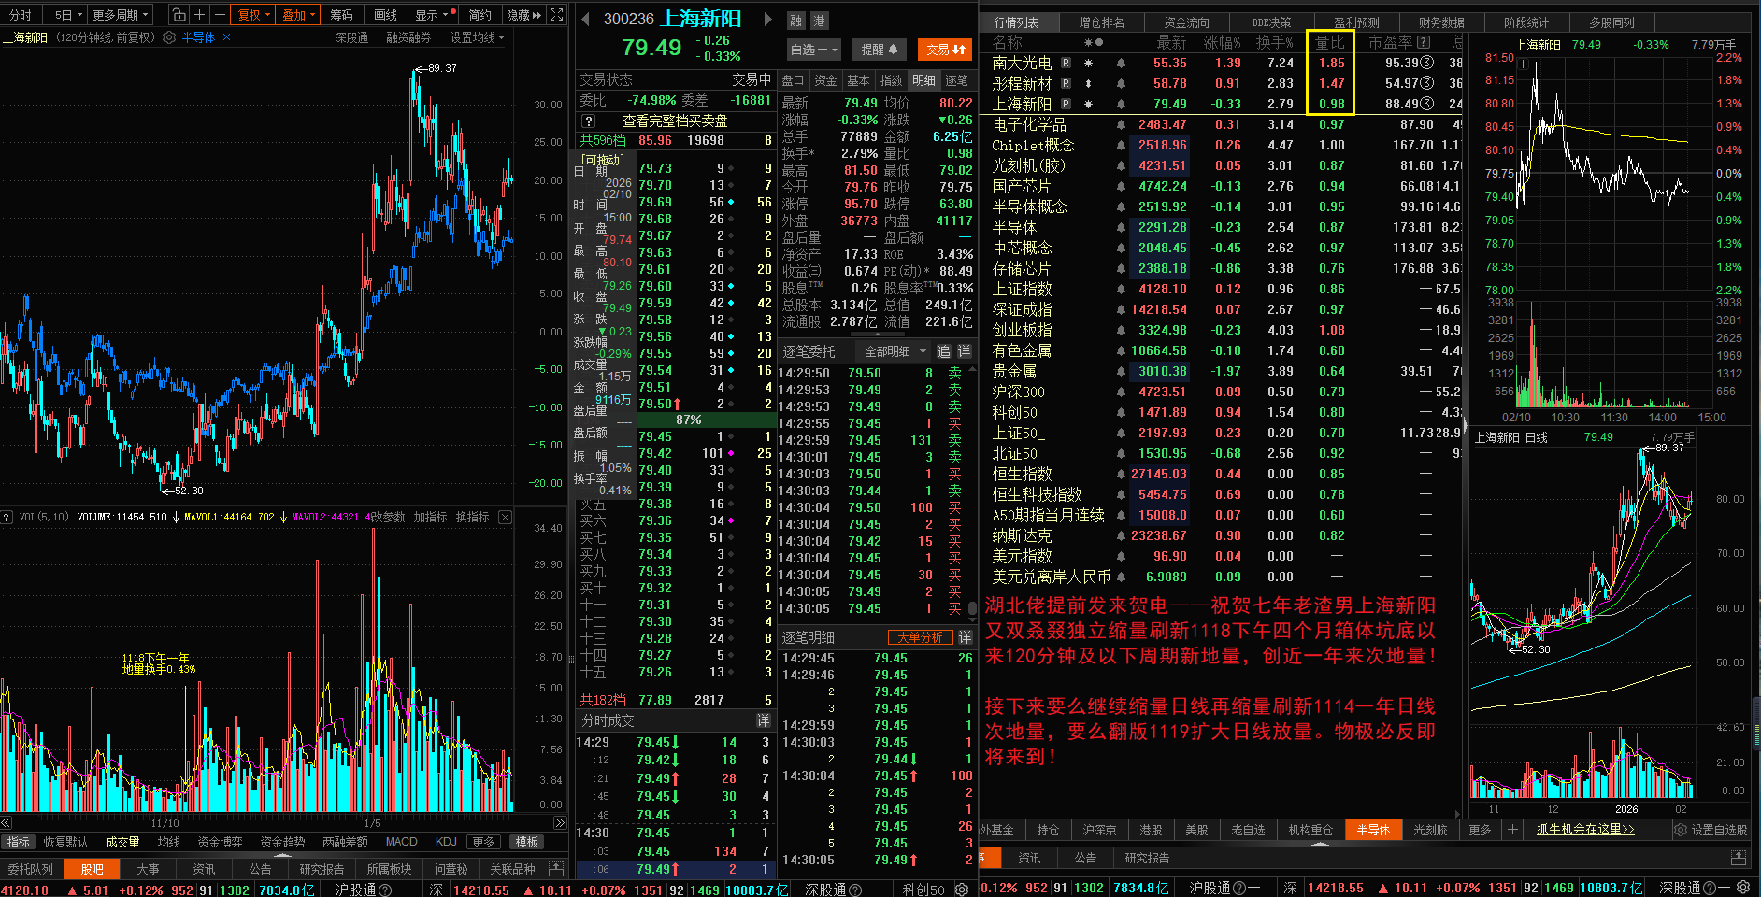Select the 资金流向 tab in quote list
The height and width of the screenshot is (897, 1761).
(1186, 22)
